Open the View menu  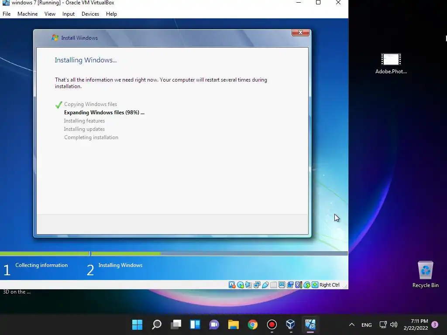click(50, 14)
